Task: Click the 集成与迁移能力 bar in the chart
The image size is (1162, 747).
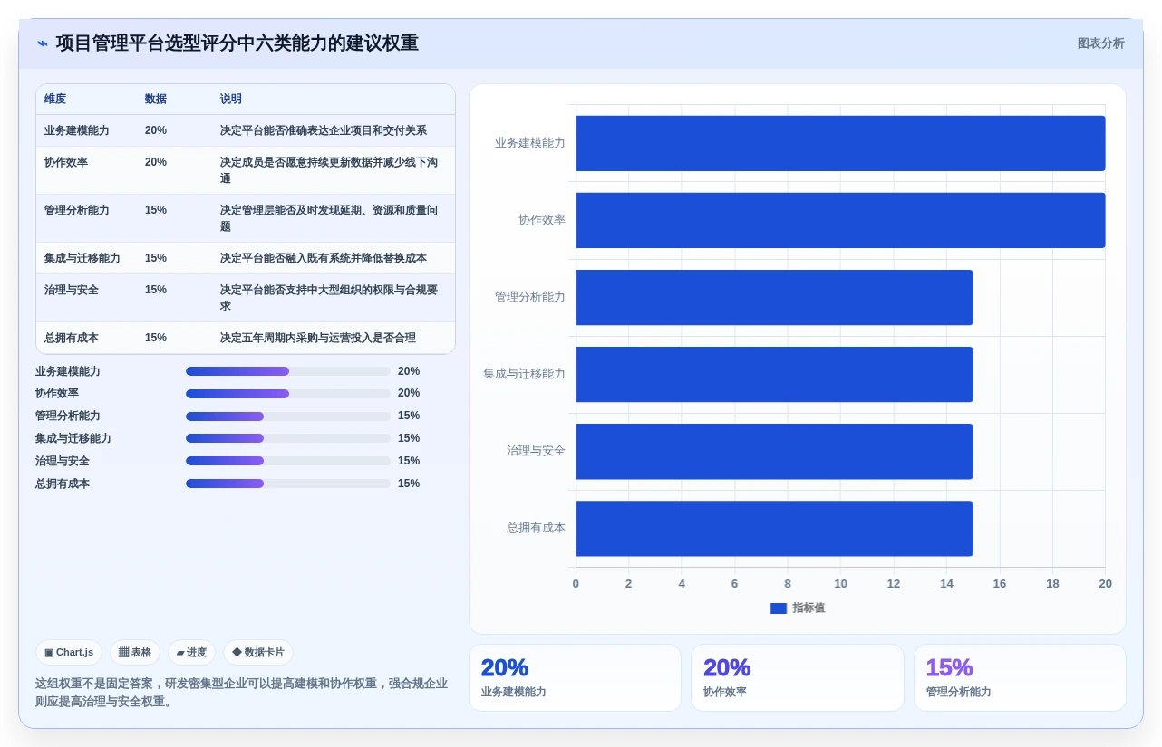Action: pos(774,374)
